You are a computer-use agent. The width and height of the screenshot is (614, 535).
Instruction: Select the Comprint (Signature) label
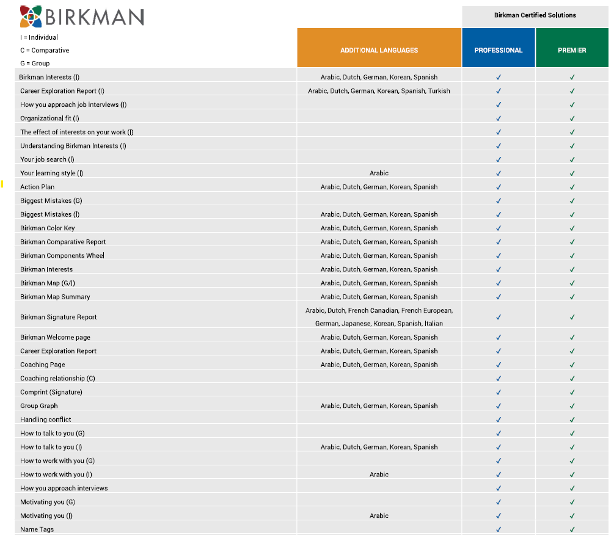(51, 392)
